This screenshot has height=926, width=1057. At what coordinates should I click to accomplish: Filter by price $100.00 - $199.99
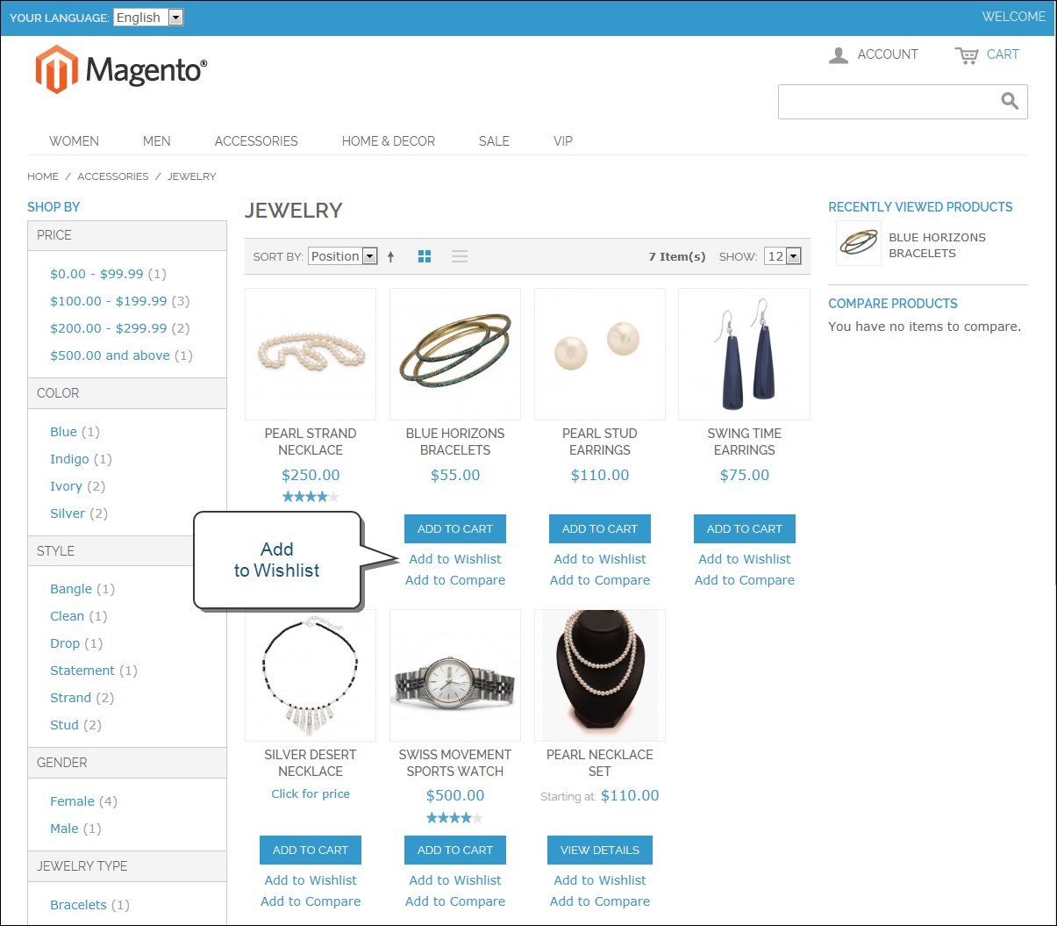click(x=108, y=301)
